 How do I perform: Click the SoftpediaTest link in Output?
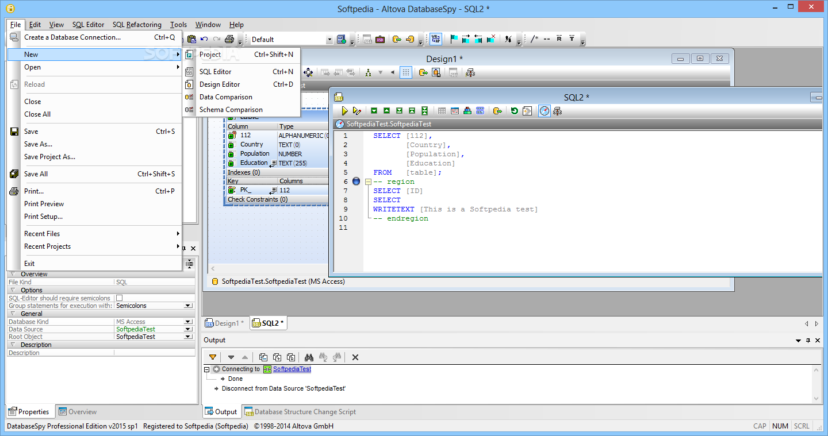[292, 369]
